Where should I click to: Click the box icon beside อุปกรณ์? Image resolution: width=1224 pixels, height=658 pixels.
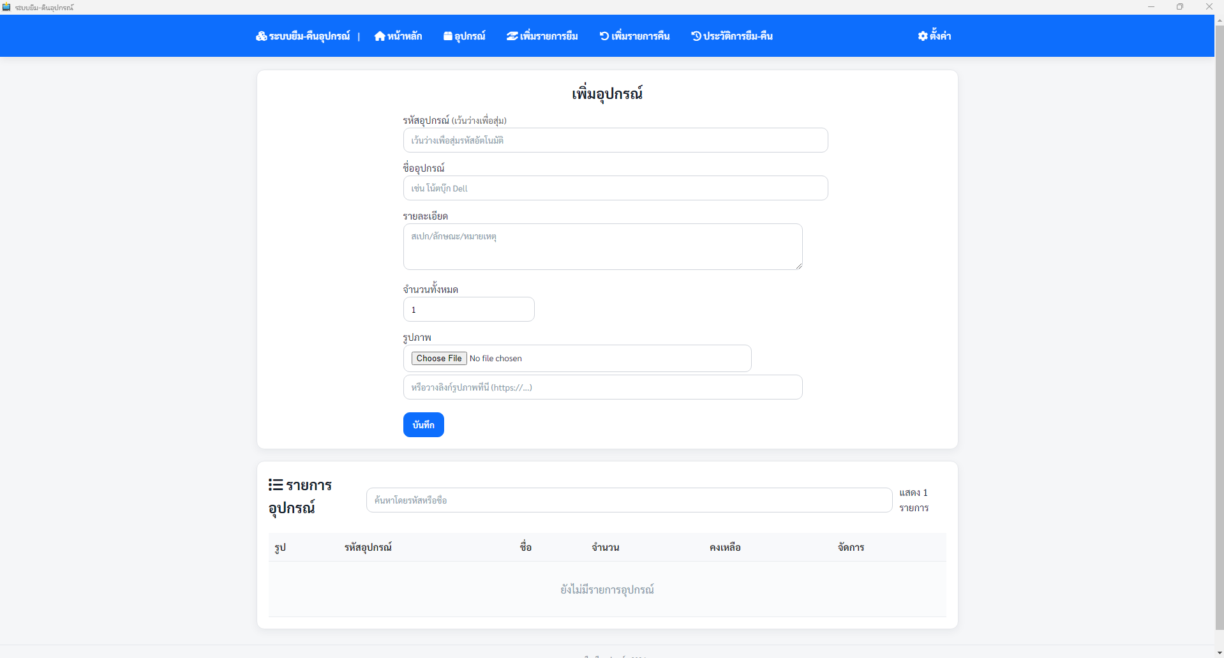pos(447,36)
